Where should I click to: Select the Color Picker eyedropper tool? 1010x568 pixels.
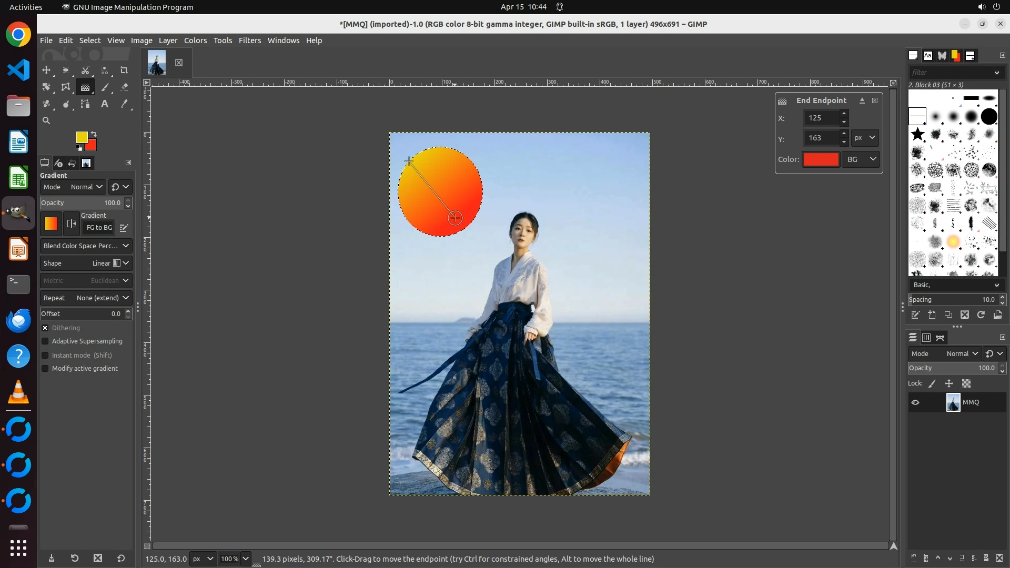[x=124, y=104]
